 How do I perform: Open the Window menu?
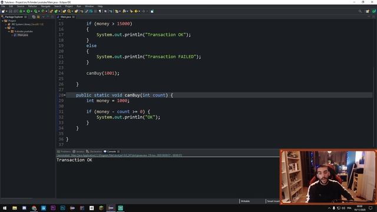coord(89,6)
